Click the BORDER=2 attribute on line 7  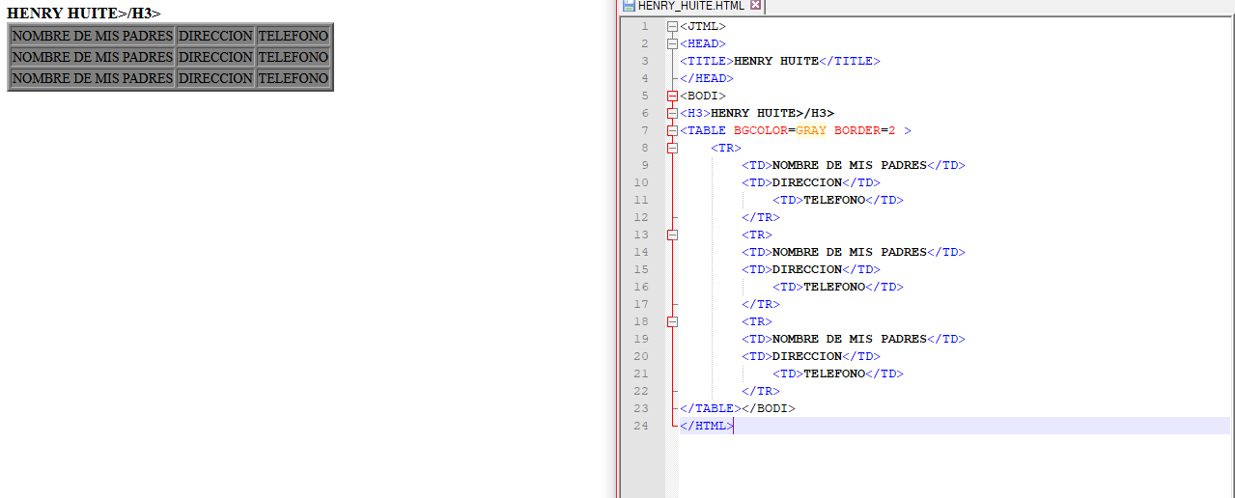[865, 130]
